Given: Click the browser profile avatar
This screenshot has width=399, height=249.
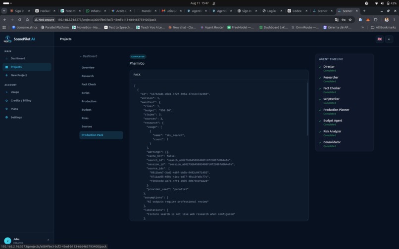Looking at the screenshot, I should point(387,20).
